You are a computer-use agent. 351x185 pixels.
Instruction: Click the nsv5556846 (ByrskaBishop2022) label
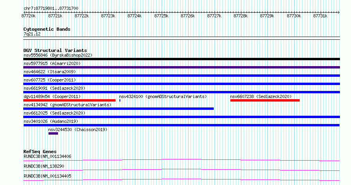click(x=58, y=55)
